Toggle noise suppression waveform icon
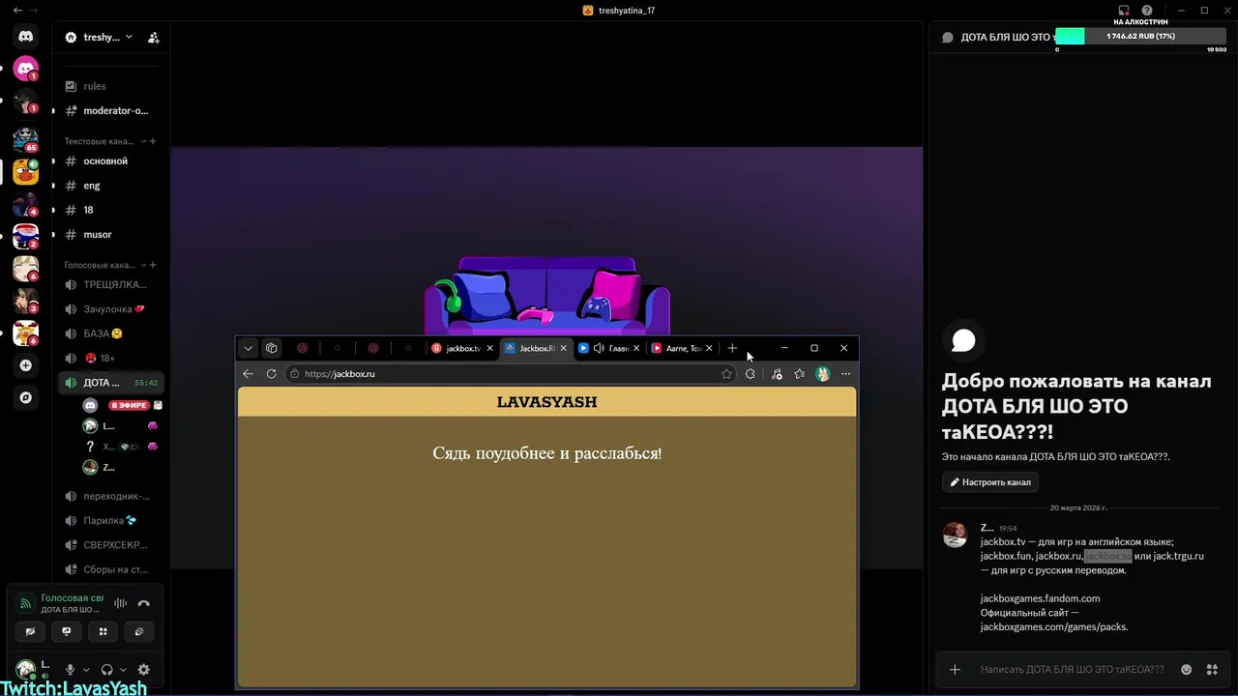The height and width of the screenshot is (696, 1238). (x=121, y=603)
